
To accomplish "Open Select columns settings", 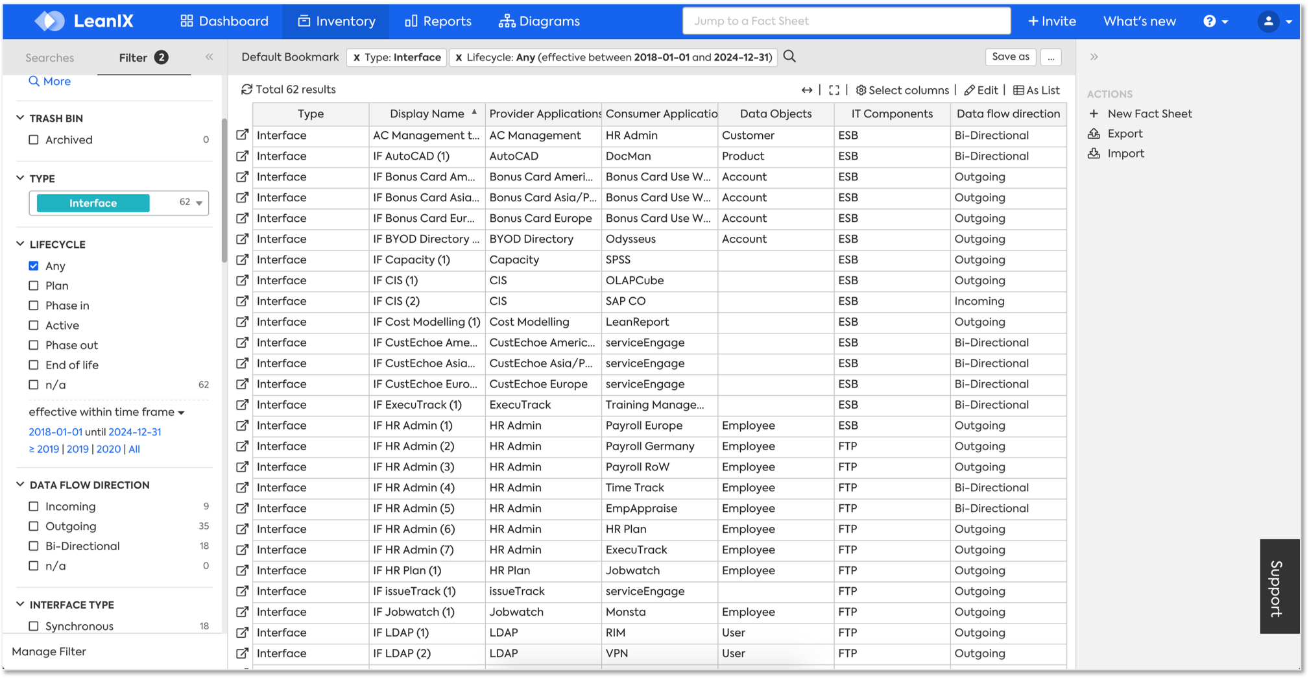I will click(x=902, y=90).
